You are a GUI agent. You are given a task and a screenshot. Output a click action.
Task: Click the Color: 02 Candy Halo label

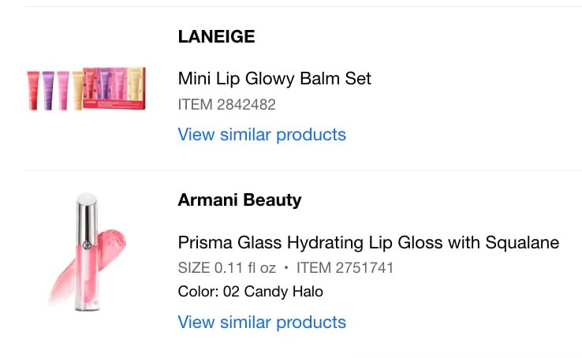[250, 292]
